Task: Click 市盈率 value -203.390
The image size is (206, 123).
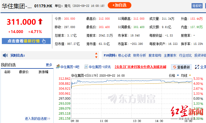Action: (x=137, y=44)
